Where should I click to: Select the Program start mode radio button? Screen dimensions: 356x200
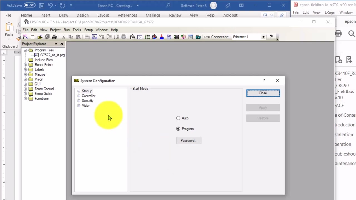(178, 129)
